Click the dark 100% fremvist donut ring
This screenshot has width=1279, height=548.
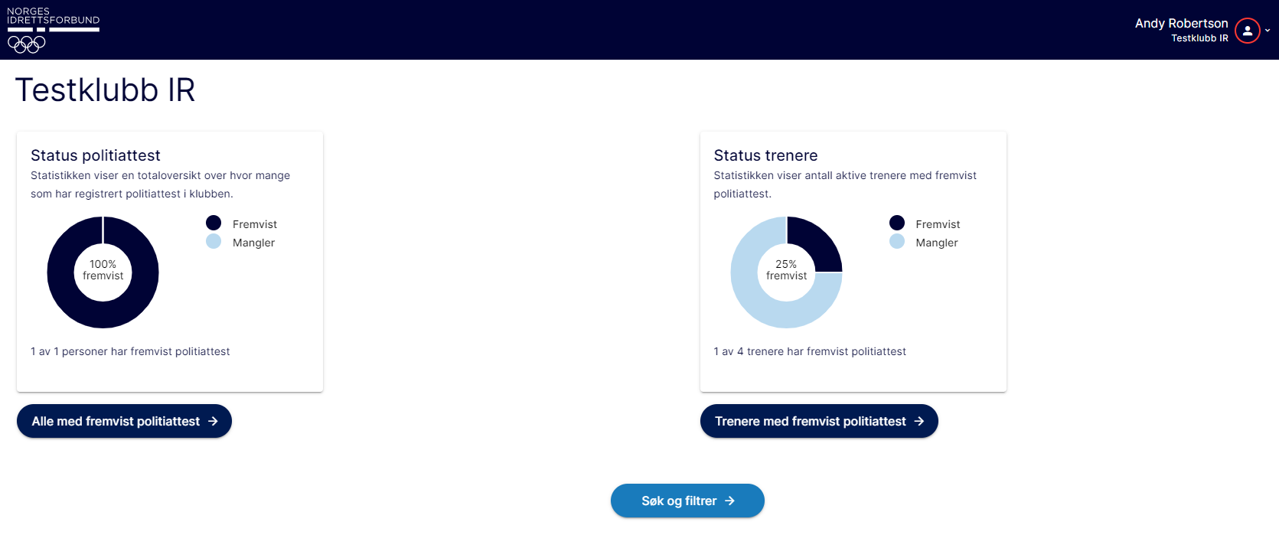point(61,272)
